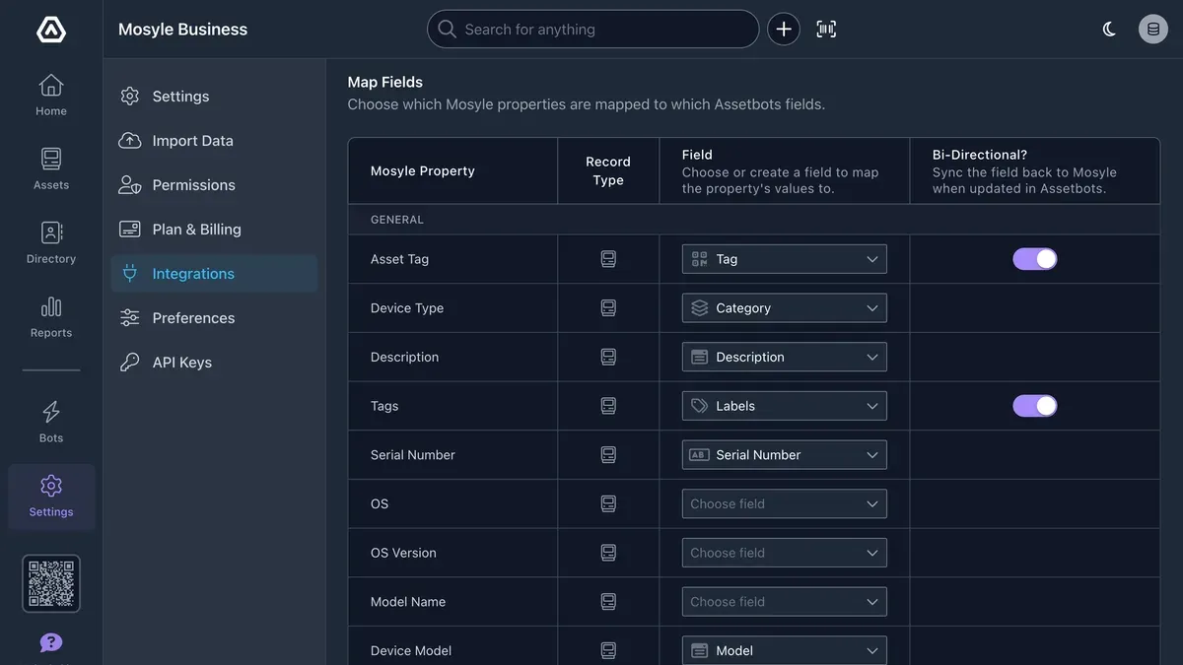The image size is (1183, 665).
Task: Open the Model field dropdown
Action: (785, 650)
